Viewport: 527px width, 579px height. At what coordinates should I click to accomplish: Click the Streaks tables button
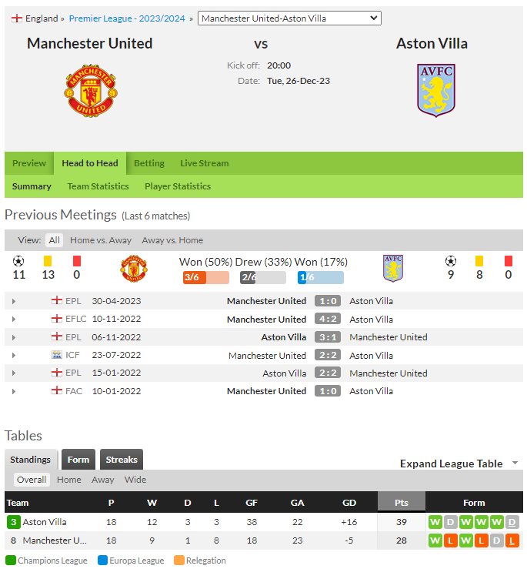click(122, 460)
